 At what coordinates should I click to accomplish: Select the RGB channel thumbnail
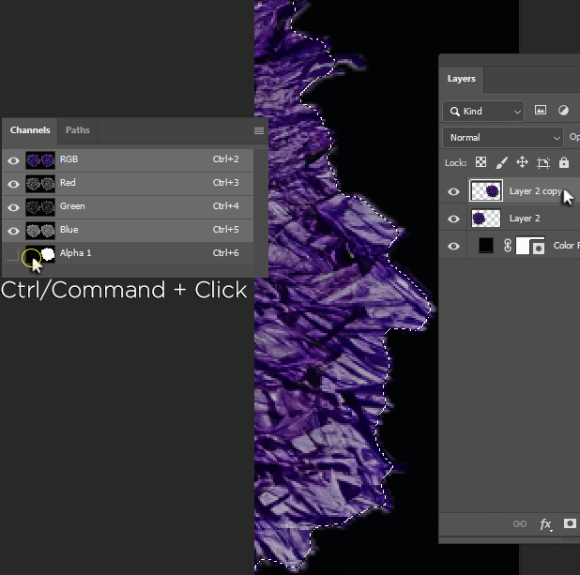pos(40,160)
